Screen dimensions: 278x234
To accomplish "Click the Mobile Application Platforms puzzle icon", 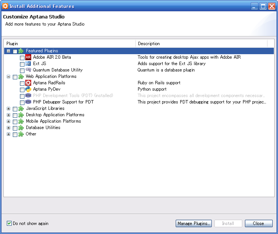I will [21, 121].
